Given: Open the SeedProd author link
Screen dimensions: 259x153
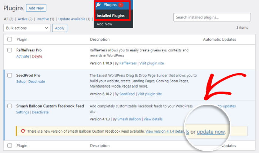Looking at the screenshot, I should [x=127, y=94].
